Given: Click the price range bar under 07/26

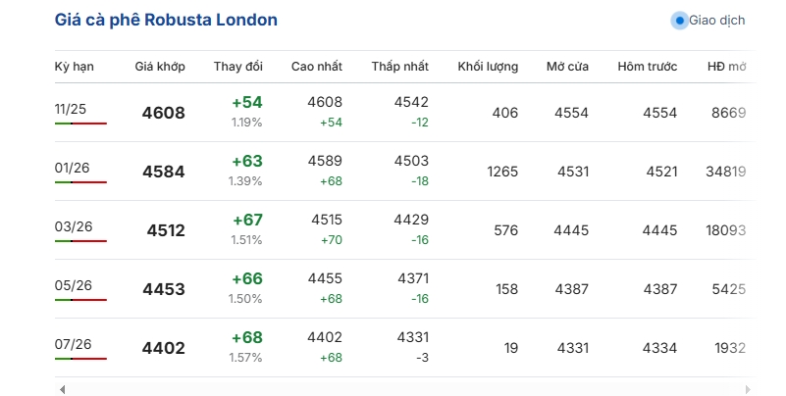Looking at the screenshot, I should pos(80,359).
